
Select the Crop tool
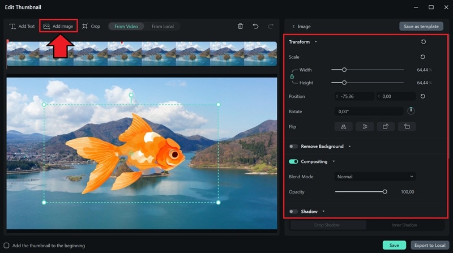point(91,26)
